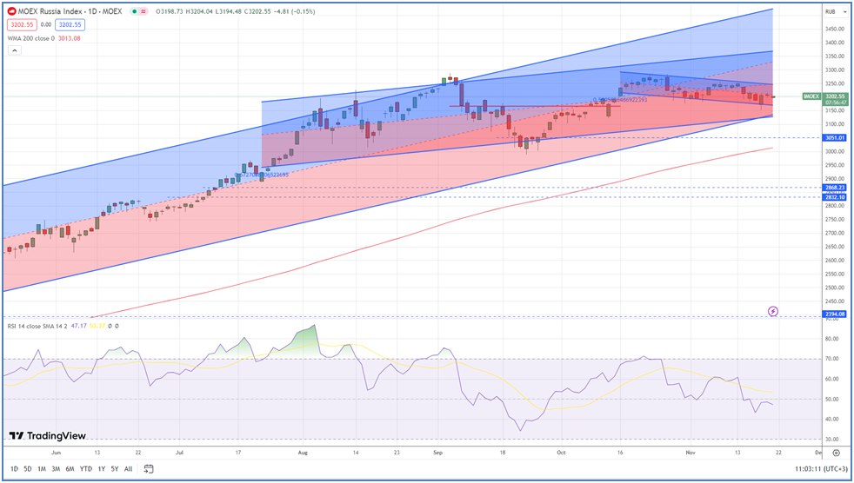Click the RSI value 47.17
This screenshot has width=854, height=483.
[78, 326]
